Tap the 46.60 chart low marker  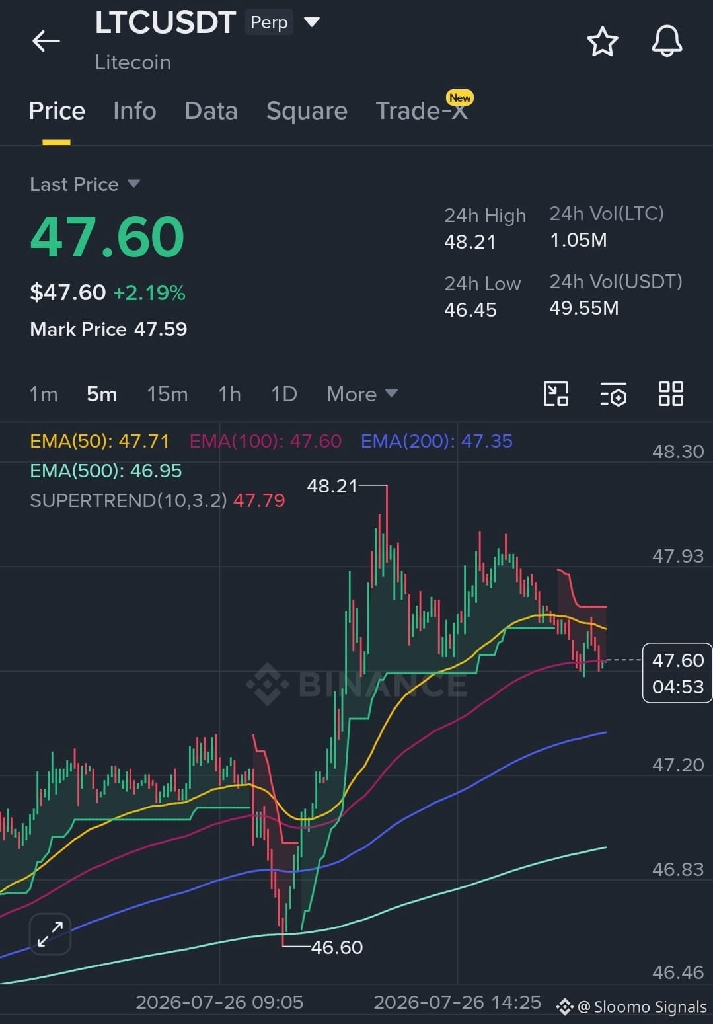tap(337, 947)
